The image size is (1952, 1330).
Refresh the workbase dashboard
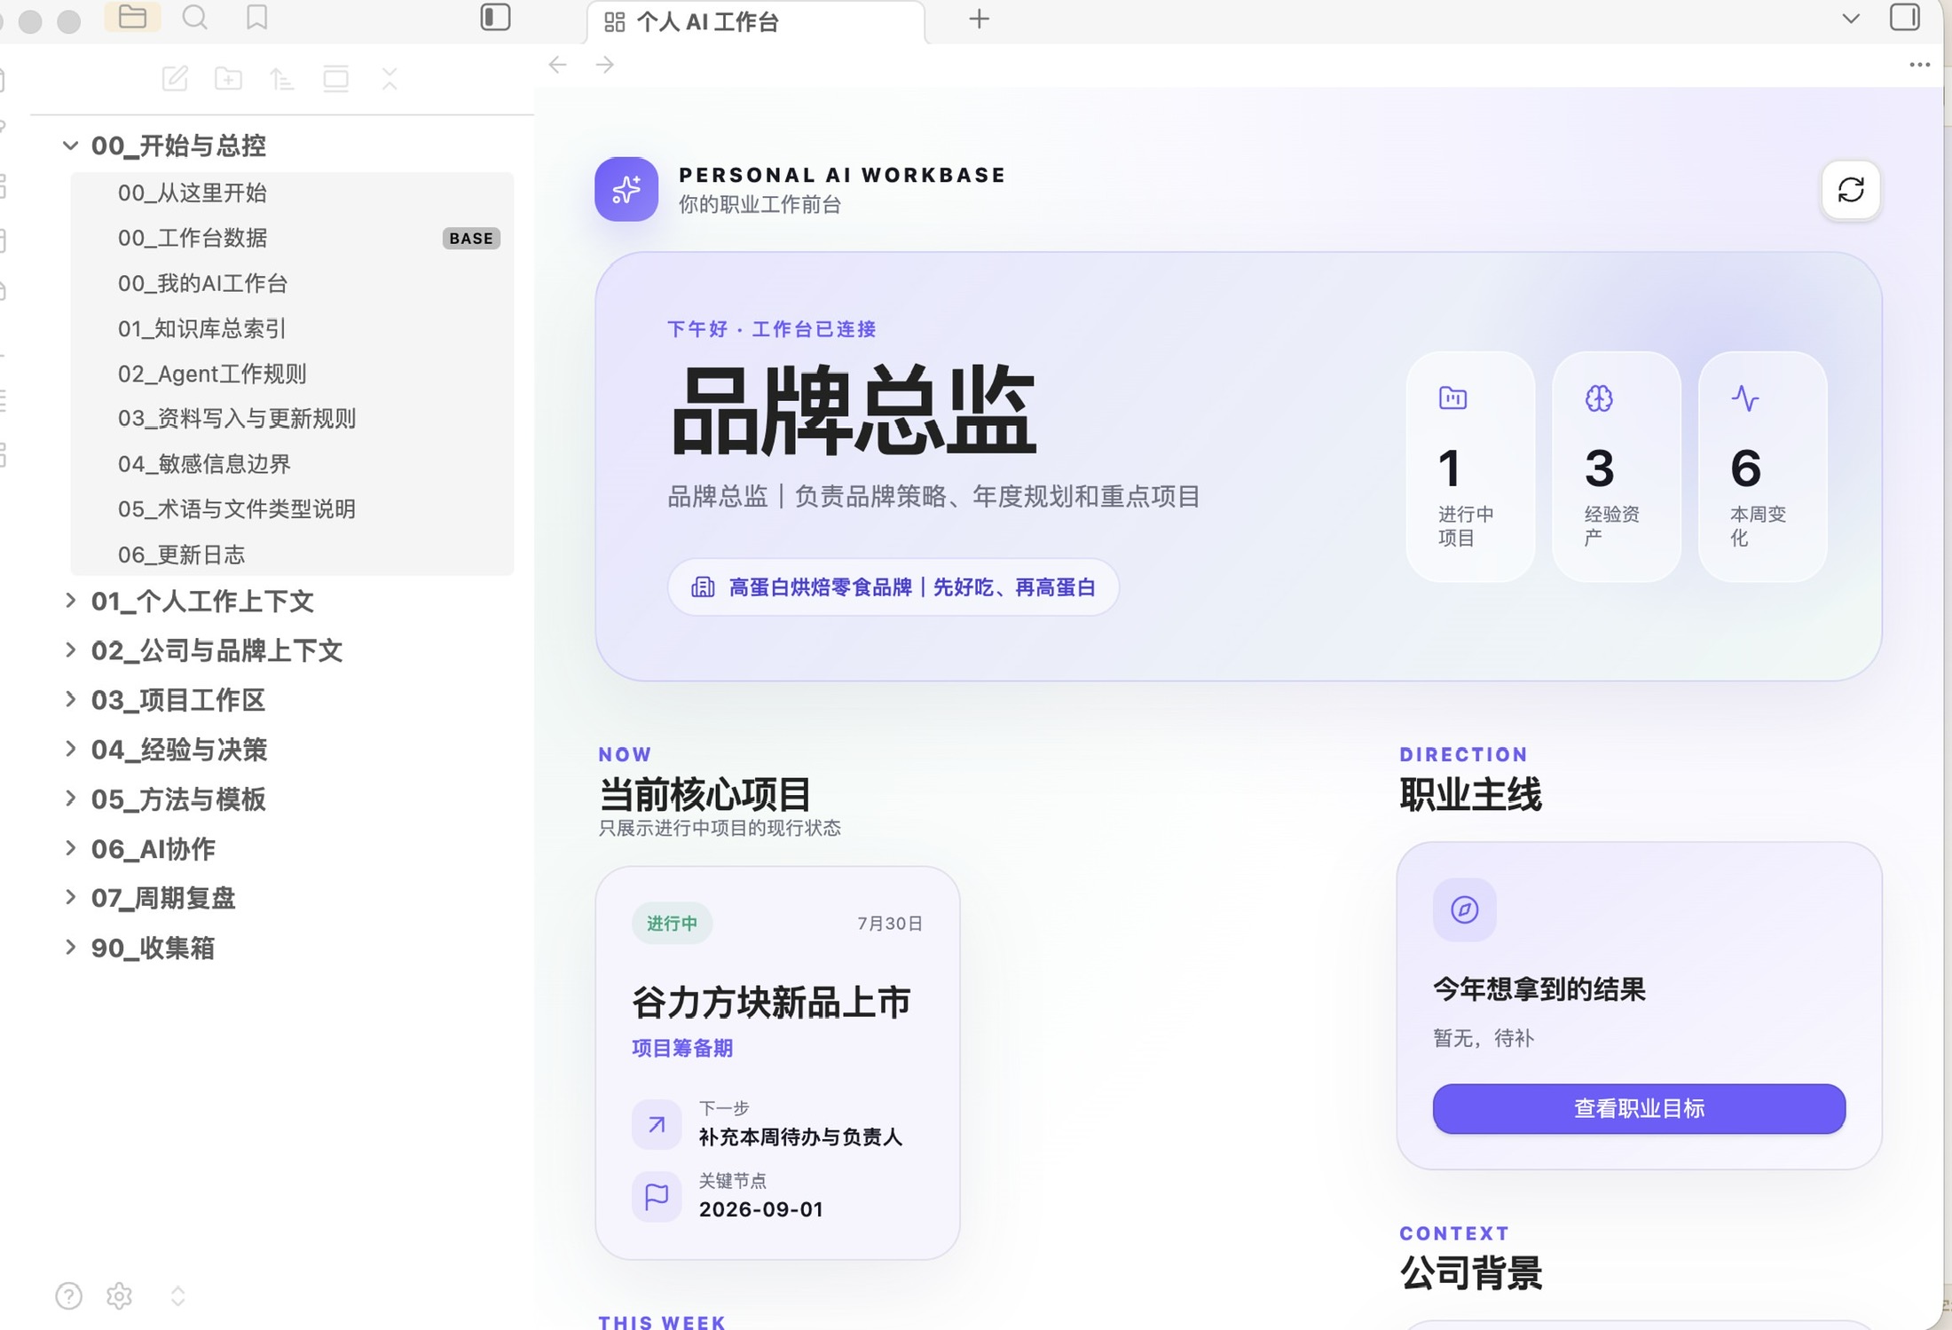[1851, 189]
